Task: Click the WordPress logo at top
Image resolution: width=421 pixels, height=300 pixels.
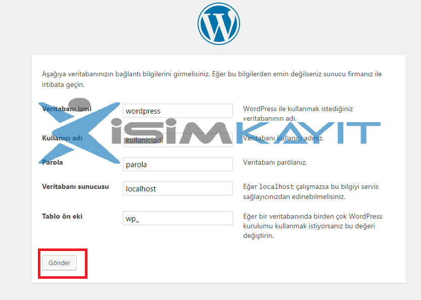Action: tap(218, 24)
